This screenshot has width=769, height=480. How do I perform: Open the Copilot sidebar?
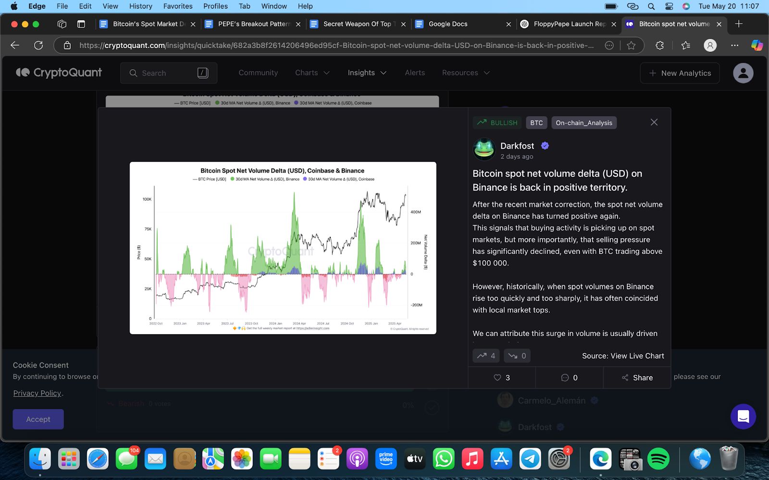pos(757,45)
